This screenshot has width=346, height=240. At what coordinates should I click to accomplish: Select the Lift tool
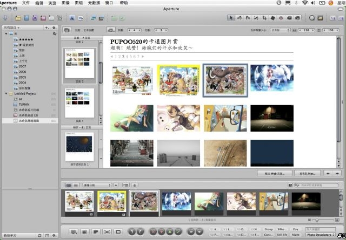[289, 18]
